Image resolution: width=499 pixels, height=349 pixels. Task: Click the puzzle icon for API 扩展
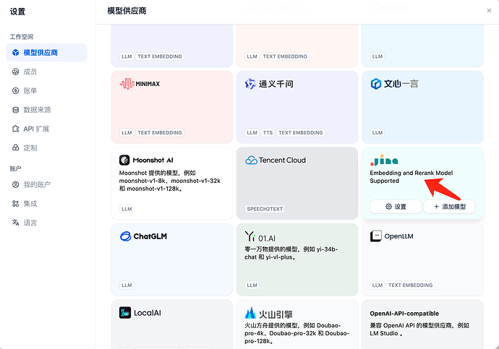[x=16, y=129]
